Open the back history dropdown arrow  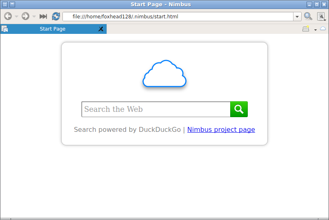click(x=16, y=16)
